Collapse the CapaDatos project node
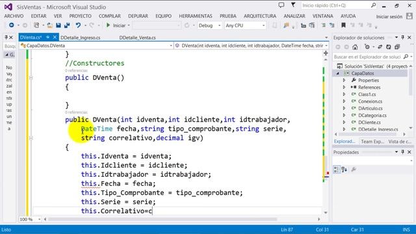Screen dimensions: 416x234 pos(338,73)
